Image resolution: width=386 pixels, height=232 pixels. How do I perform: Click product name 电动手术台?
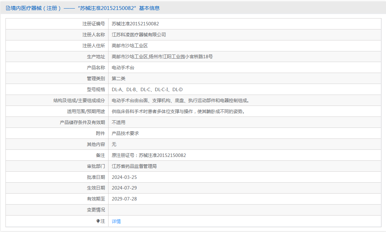(x=123, y=68)
